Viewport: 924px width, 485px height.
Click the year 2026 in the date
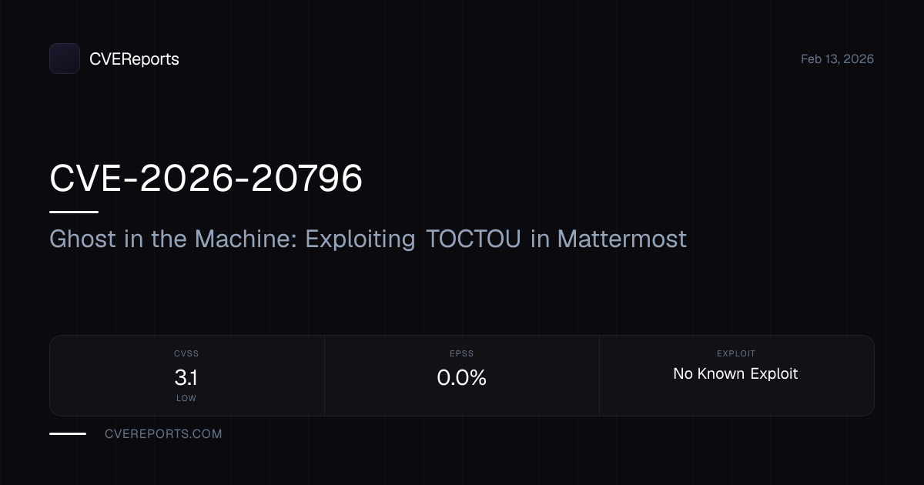coord(858,59)
